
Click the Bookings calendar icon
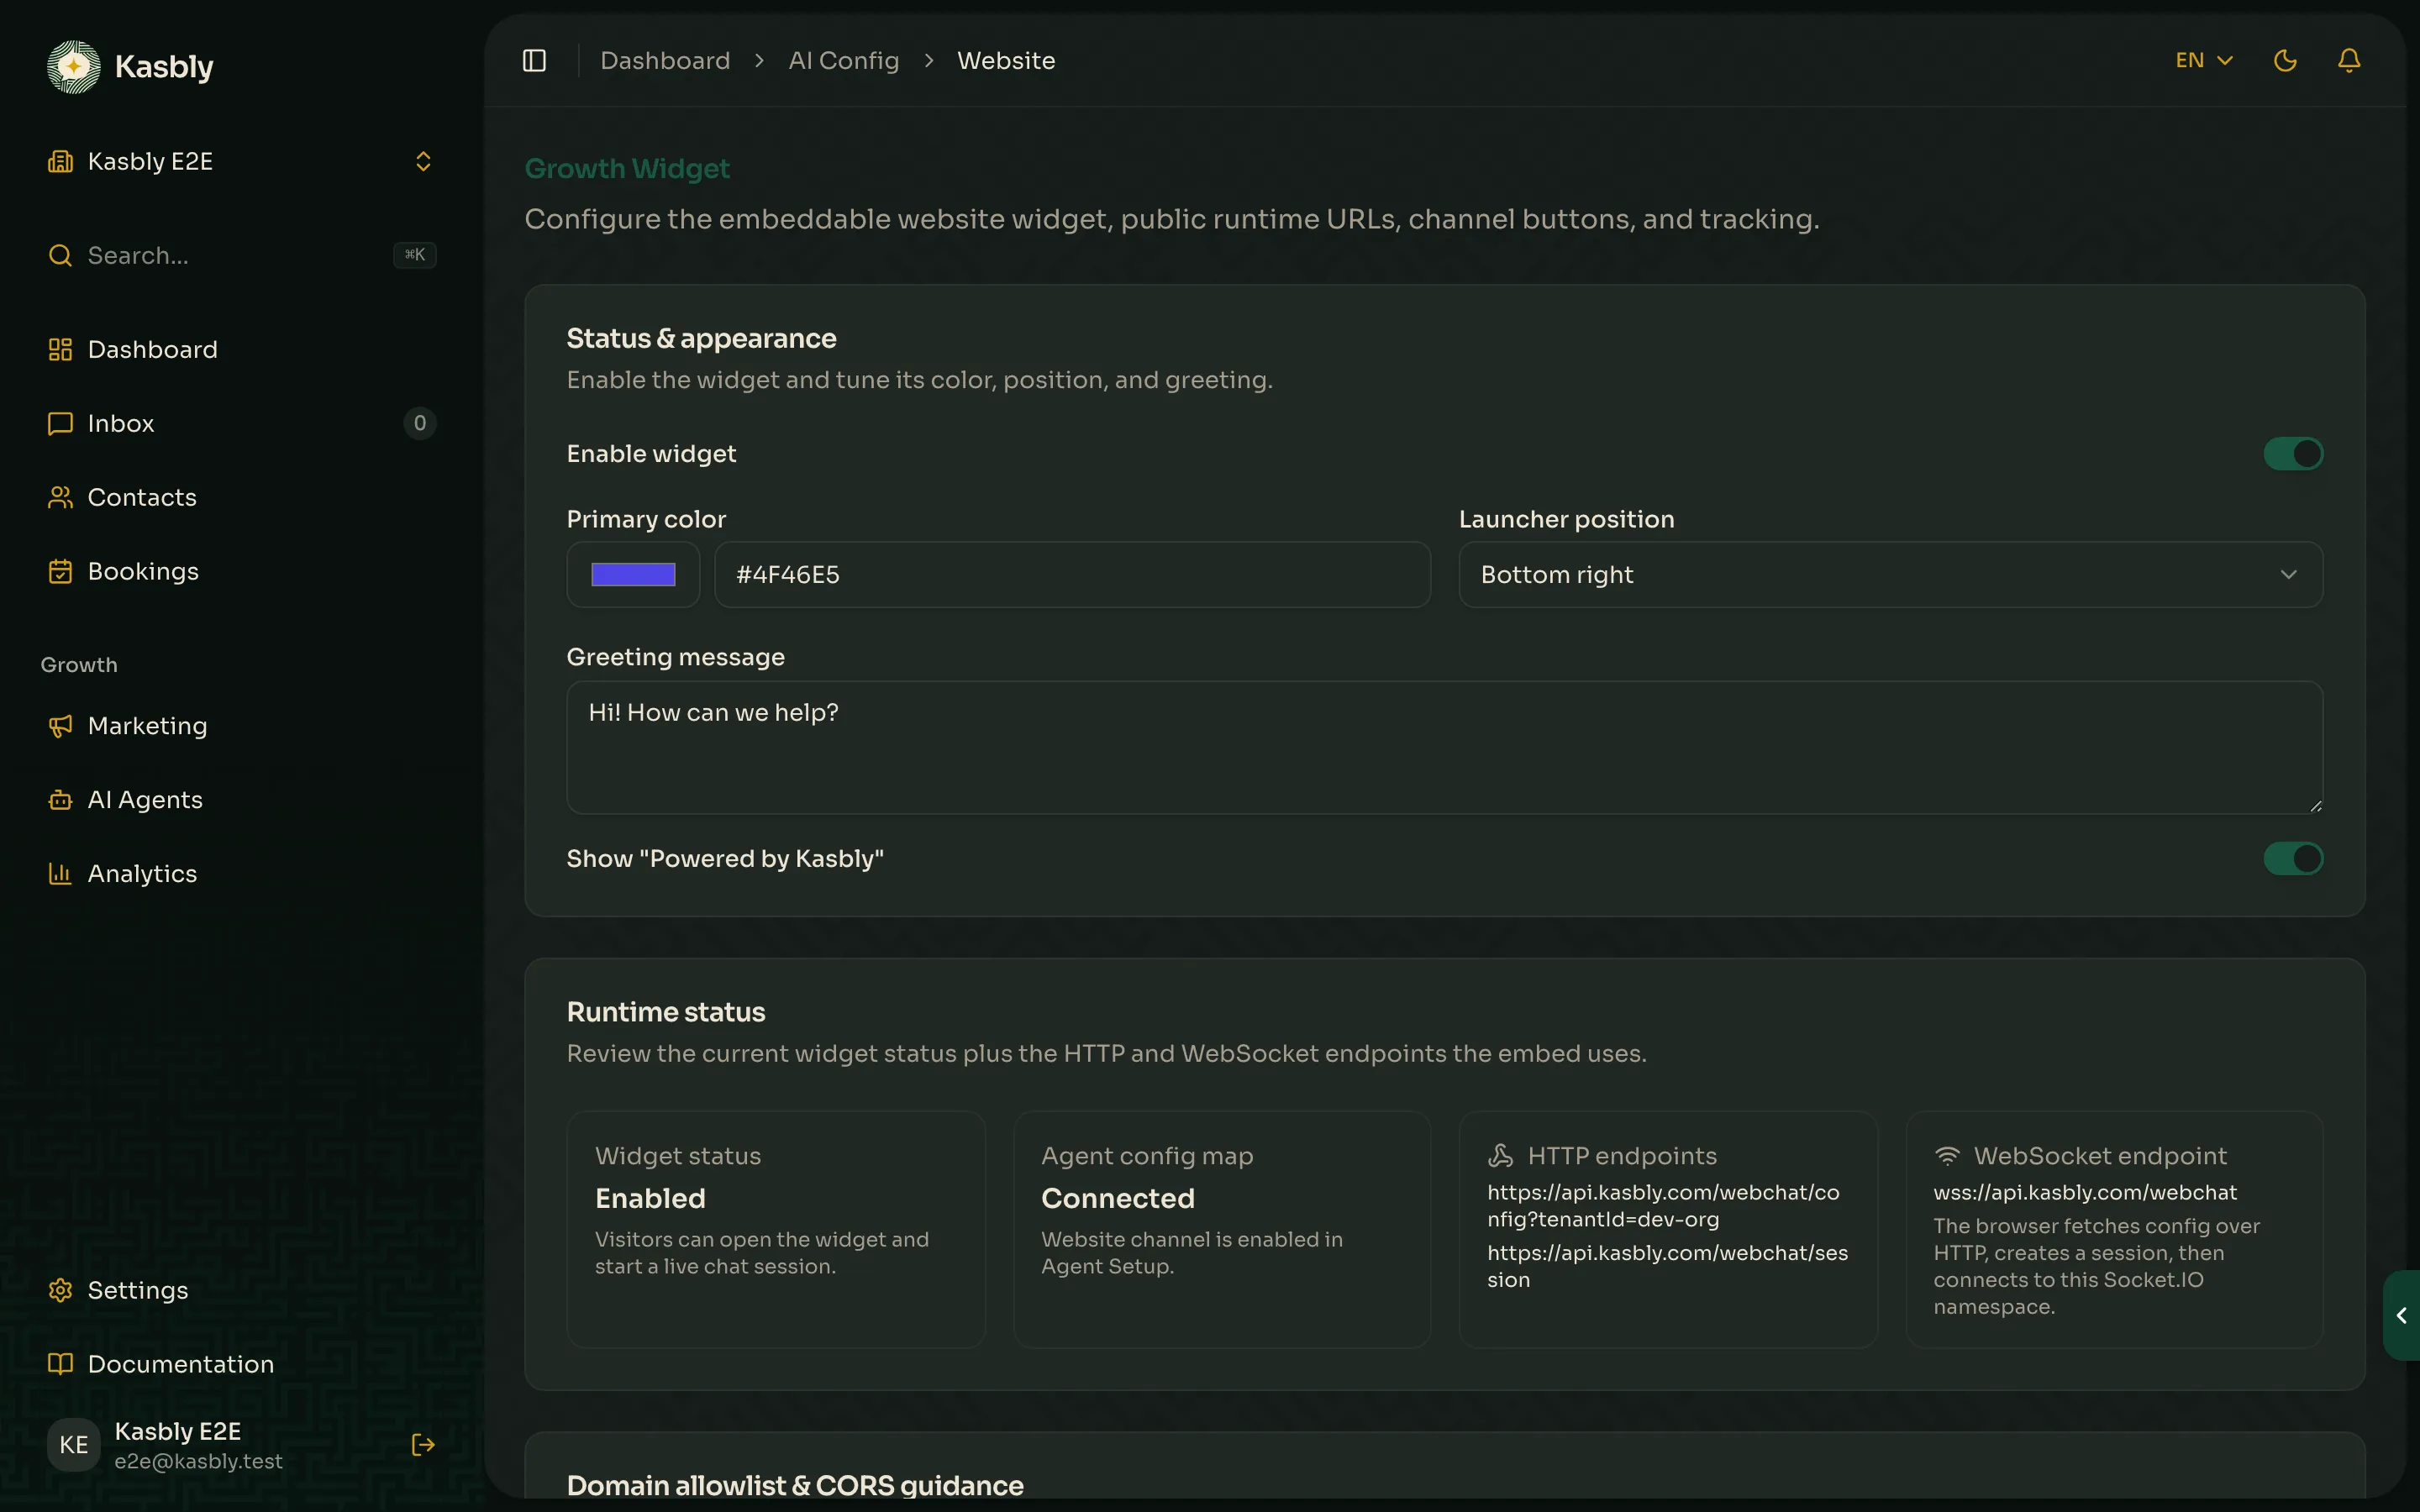click(x=60, y=572)
